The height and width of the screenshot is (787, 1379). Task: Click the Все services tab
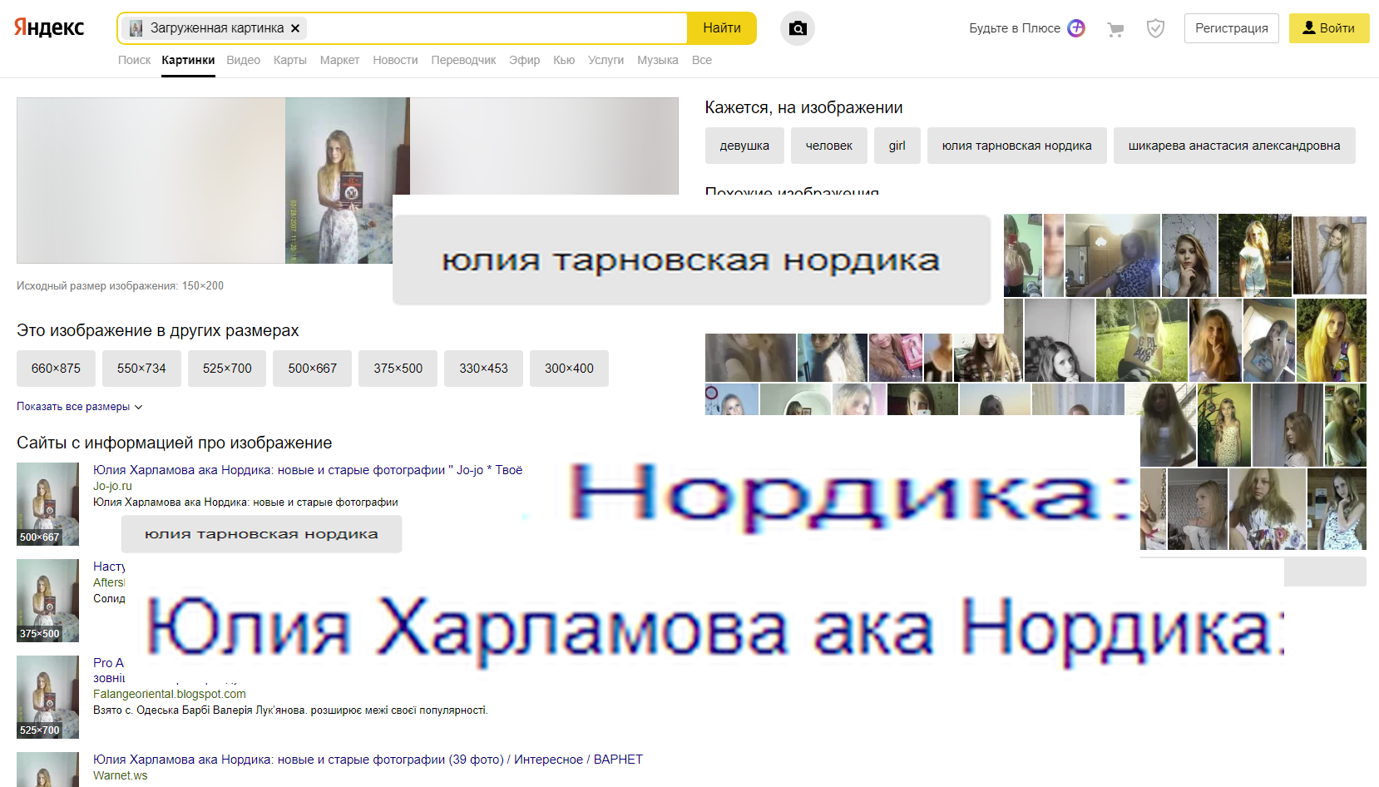(701, 60)
